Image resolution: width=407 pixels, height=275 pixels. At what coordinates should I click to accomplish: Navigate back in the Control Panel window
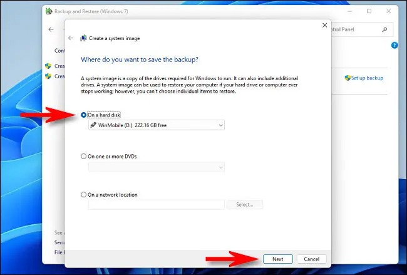tap(51, 29)
